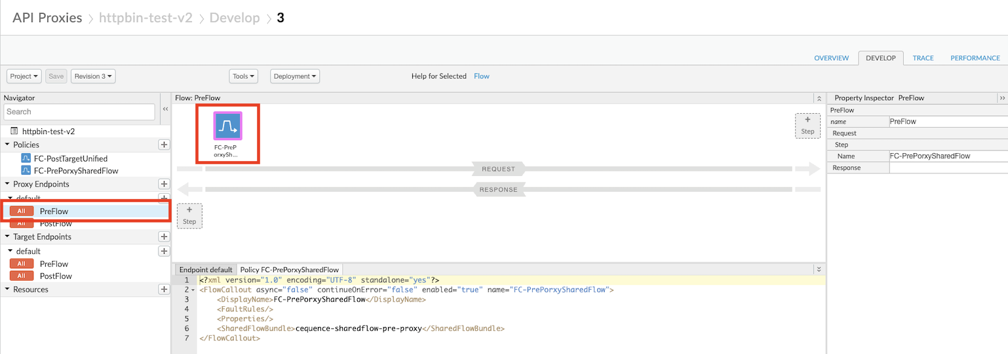Screen dimensions: 1008x354
Task: Open the Flow help link
Action: click(482, 77)
